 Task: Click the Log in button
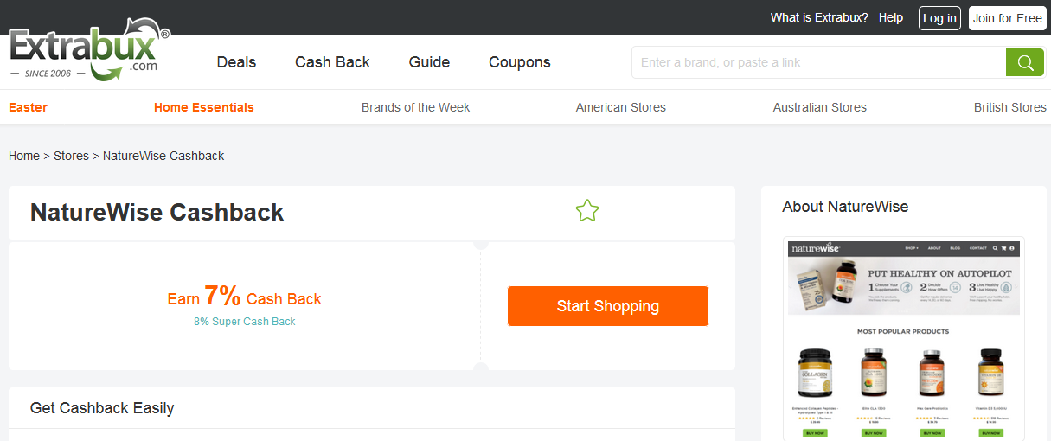tap(939, 18)
